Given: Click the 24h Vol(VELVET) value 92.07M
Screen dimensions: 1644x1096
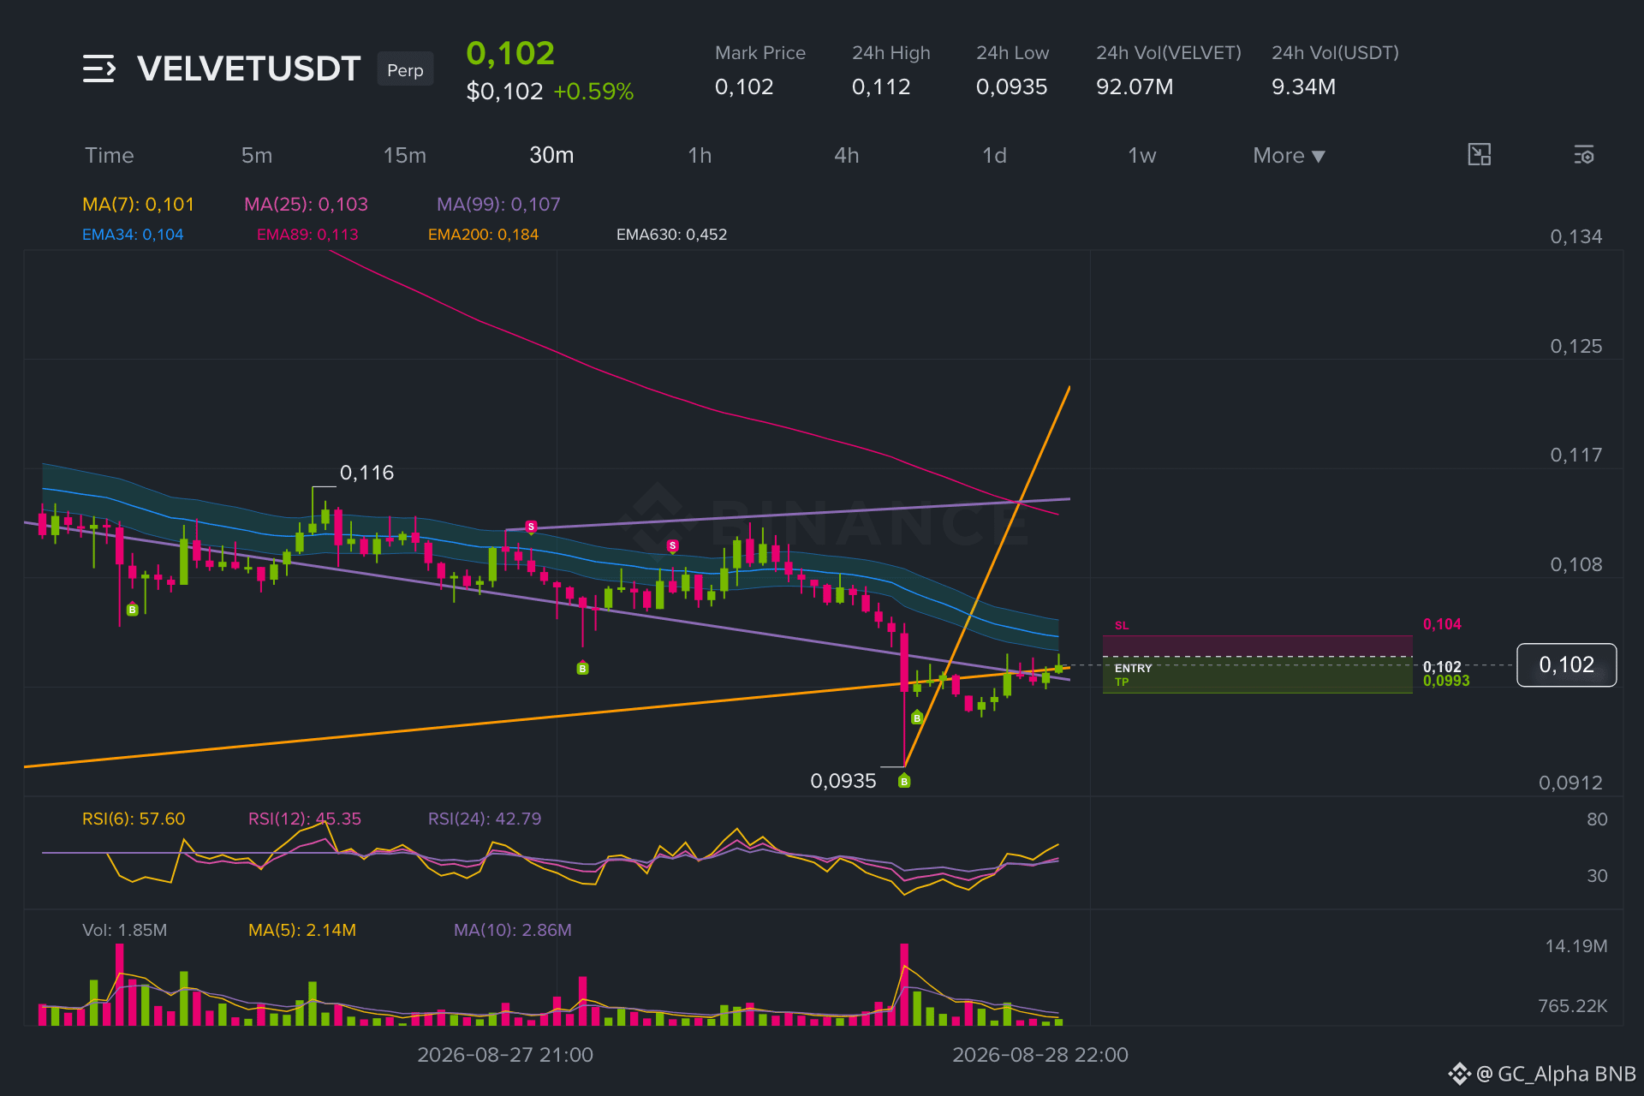Looking at the screenshot, I should [x=1135, y=86].
